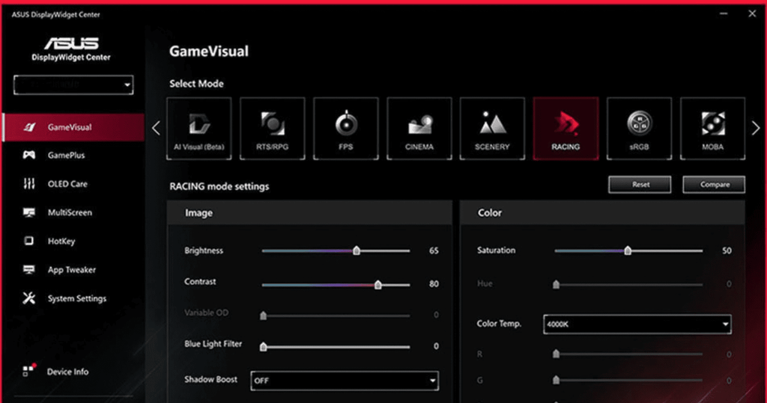
Task: Click the App Tweaker icon
Action: click(x=29, y=270)
